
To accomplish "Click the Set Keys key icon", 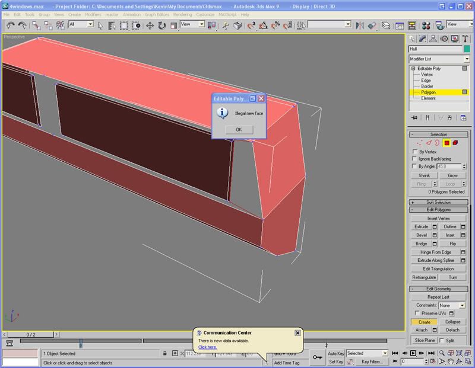I will [318, 357].
